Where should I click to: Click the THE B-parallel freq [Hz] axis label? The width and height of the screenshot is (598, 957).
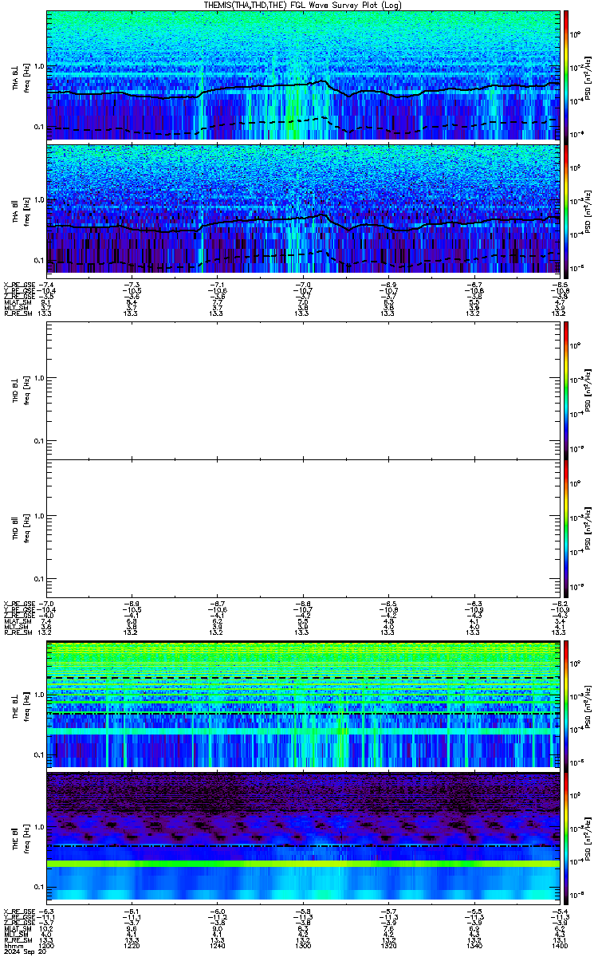click(x=26, y=837)
